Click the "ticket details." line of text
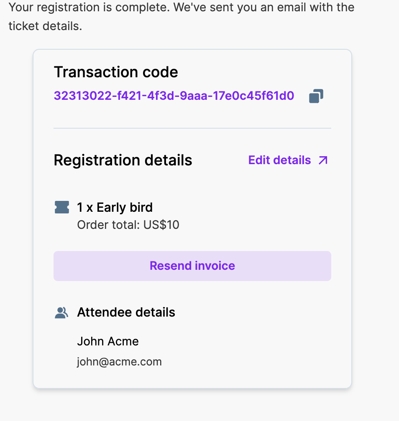Screen dimensions: 399x421 pyautogui.click(x=45, y=26)
